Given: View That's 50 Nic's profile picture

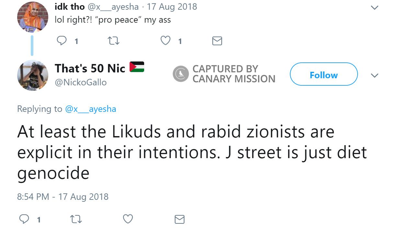Looking at the screenshot, I should click(33, 75).
